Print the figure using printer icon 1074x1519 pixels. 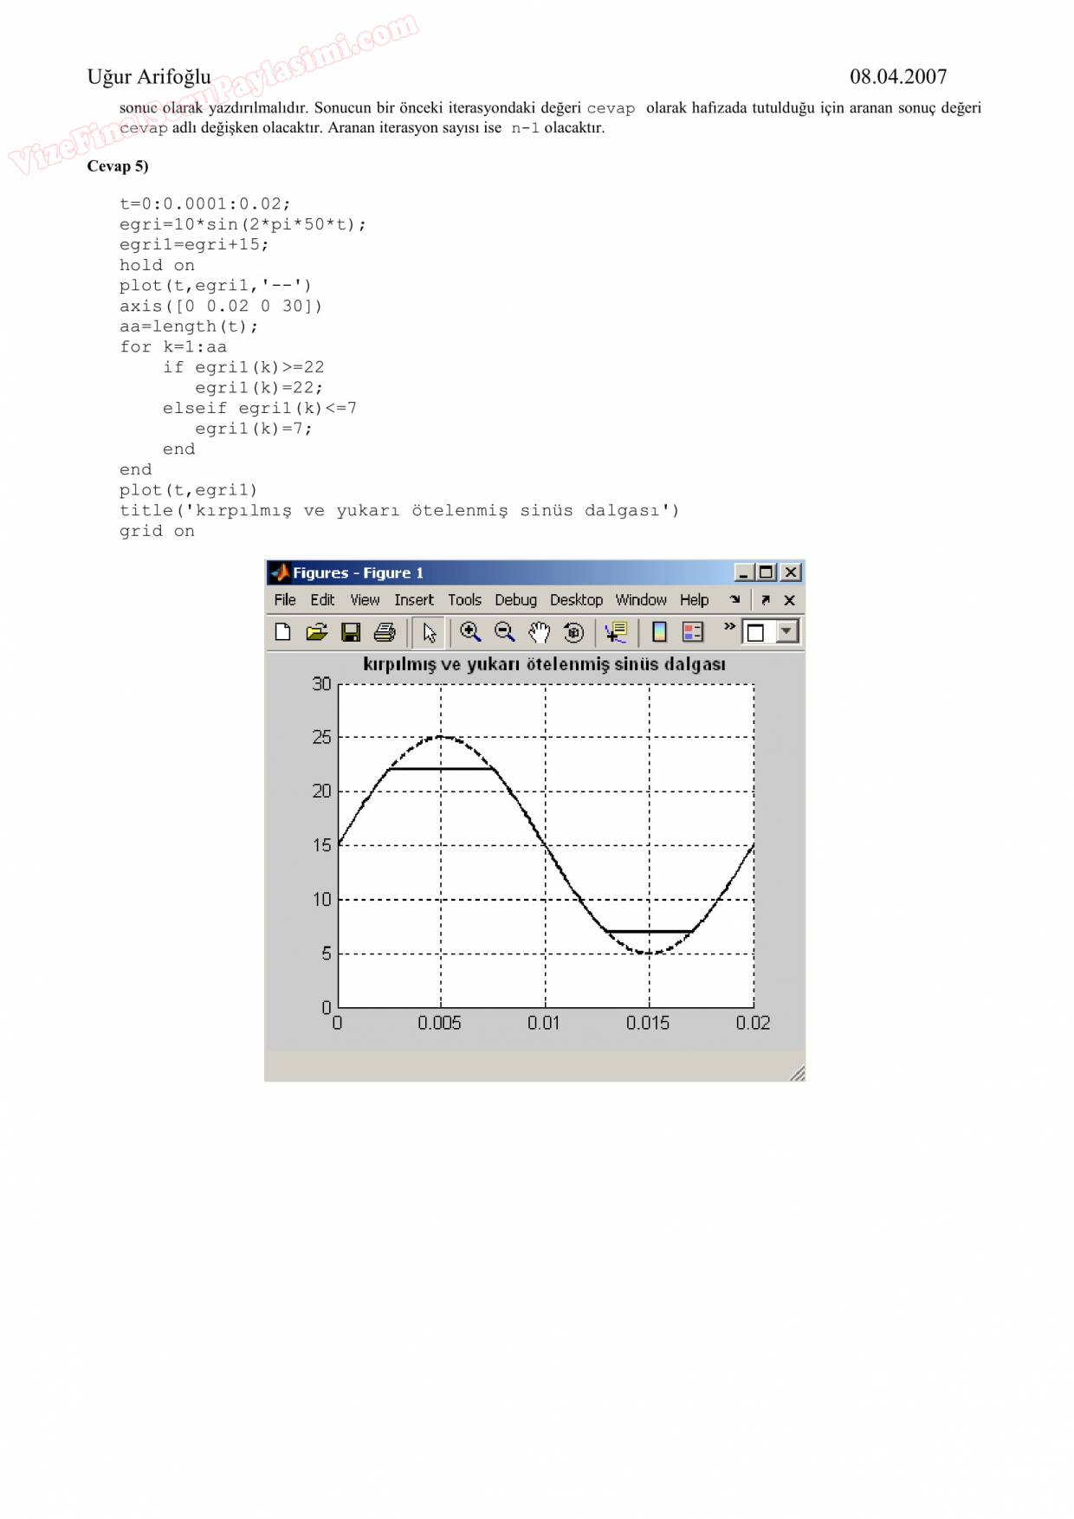click(385, 632)
